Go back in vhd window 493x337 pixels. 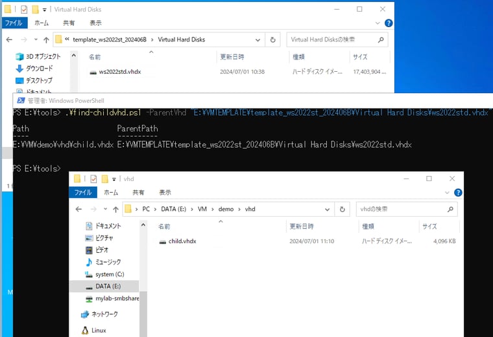click(x=78, y=209)
